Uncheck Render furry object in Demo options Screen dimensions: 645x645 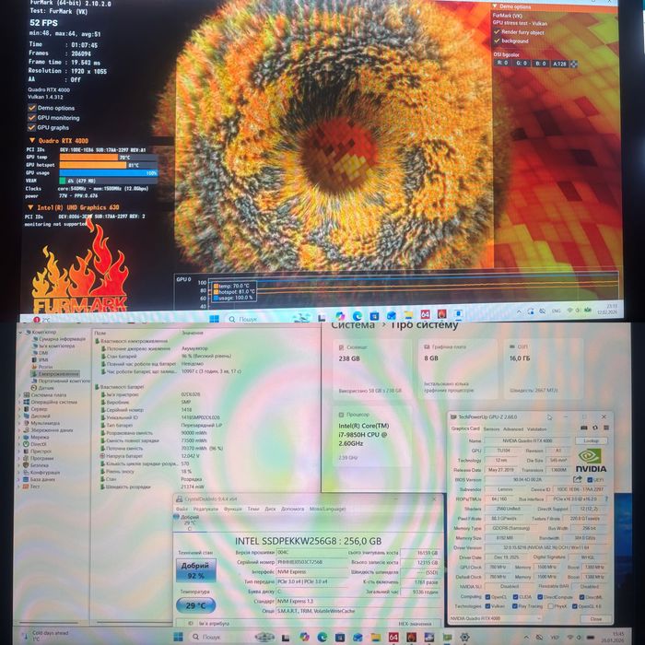(x=497, y=32)
